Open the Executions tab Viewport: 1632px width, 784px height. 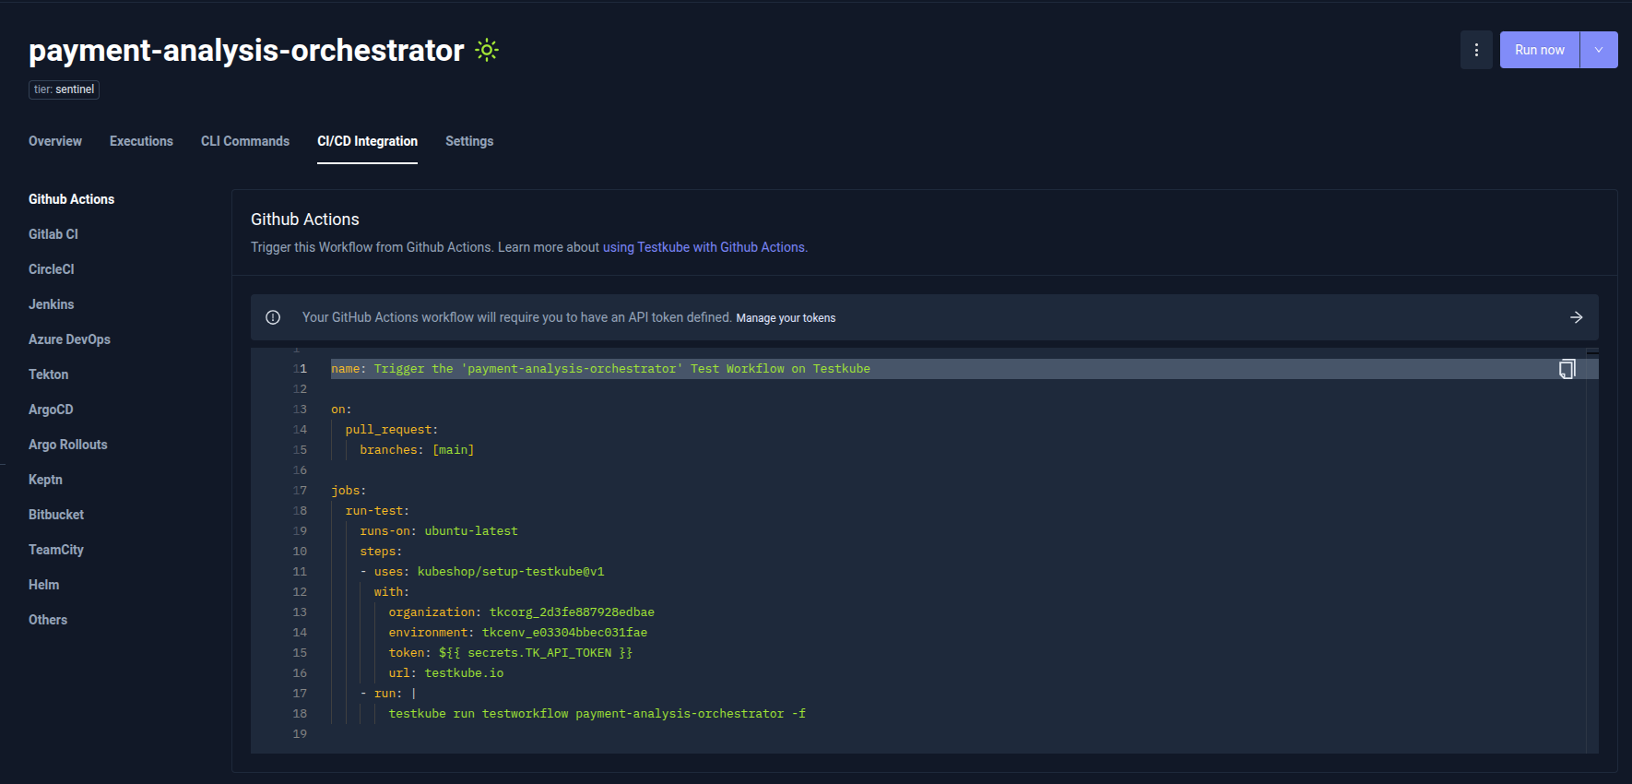click(x=141, y=141)
